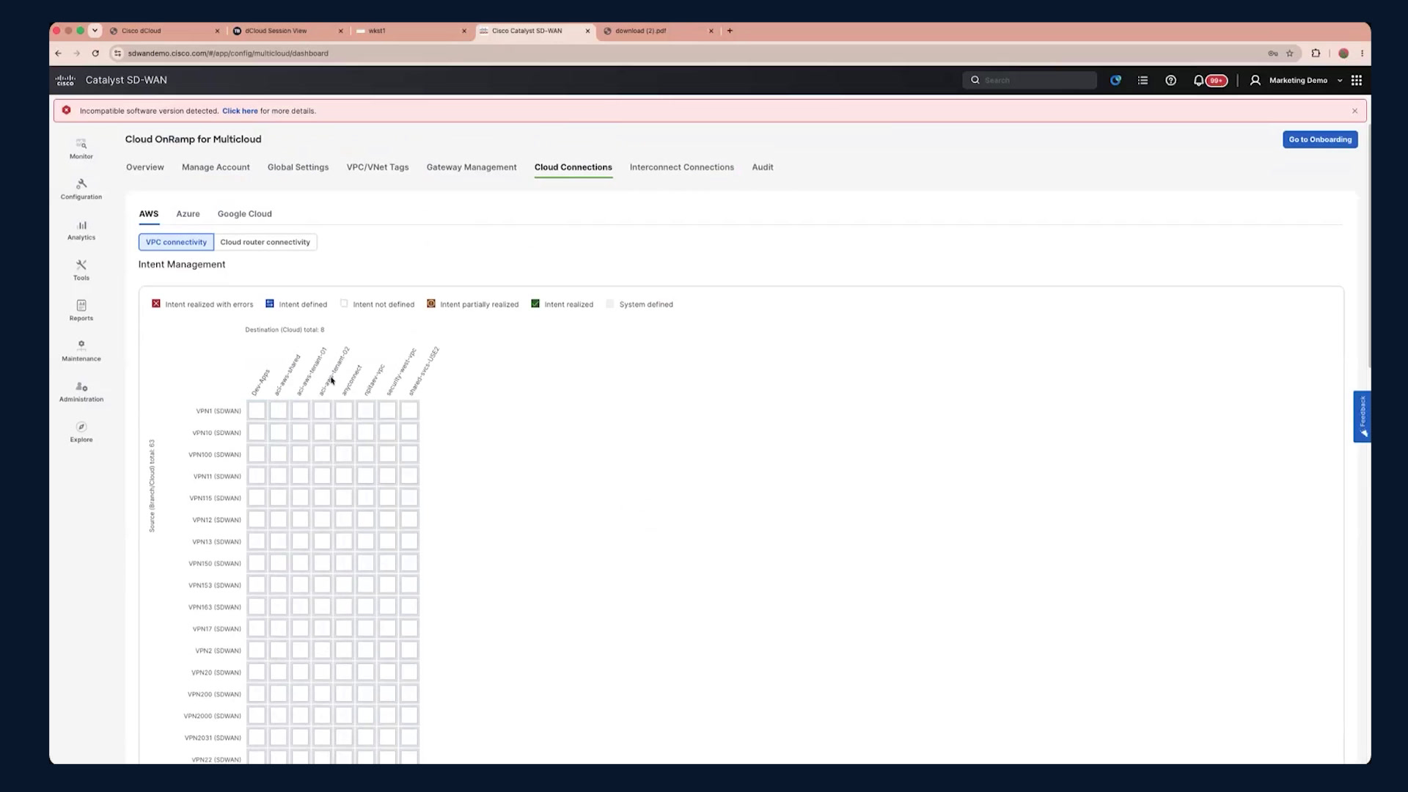Switch to the Azure cloud tab
The width and height of the screenshot is (1408, 792).
[188, 214]
